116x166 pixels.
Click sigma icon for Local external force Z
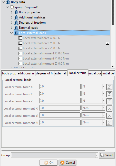pos(109,101)
